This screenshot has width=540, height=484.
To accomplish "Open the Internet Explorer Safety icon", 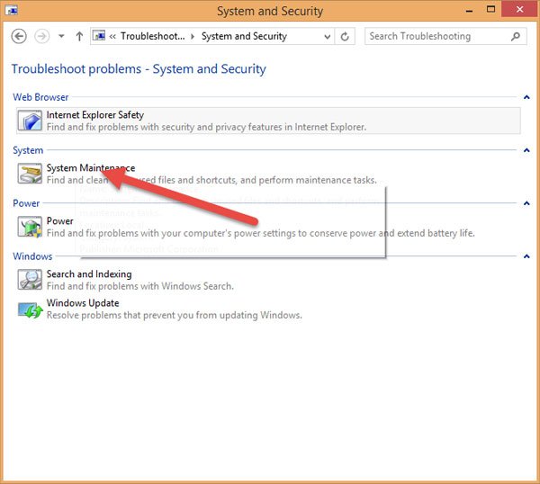I will tap(30, 121).
